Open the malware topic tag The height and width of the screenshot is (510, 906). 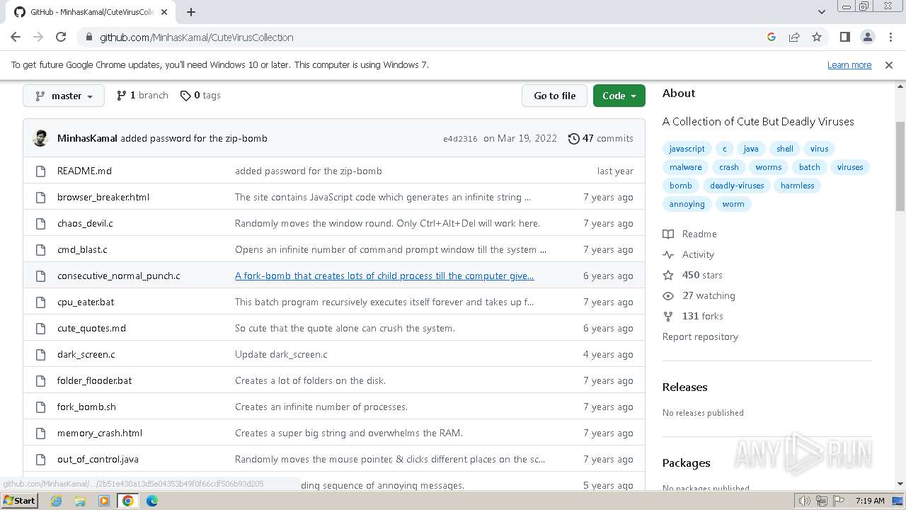click(x=685, y=167)
